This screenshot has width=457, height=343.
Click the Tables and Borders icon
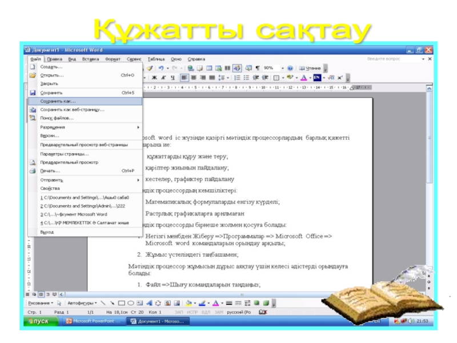point(200,68)
